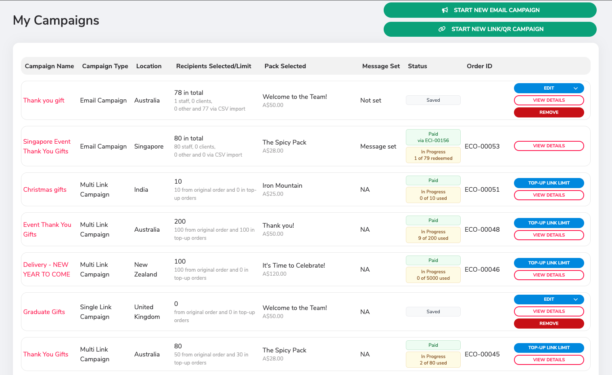The image size is (612, 375).
Task: Expand Edit dropdown arrow for Thank you gift
Action: tap(576, 88)
